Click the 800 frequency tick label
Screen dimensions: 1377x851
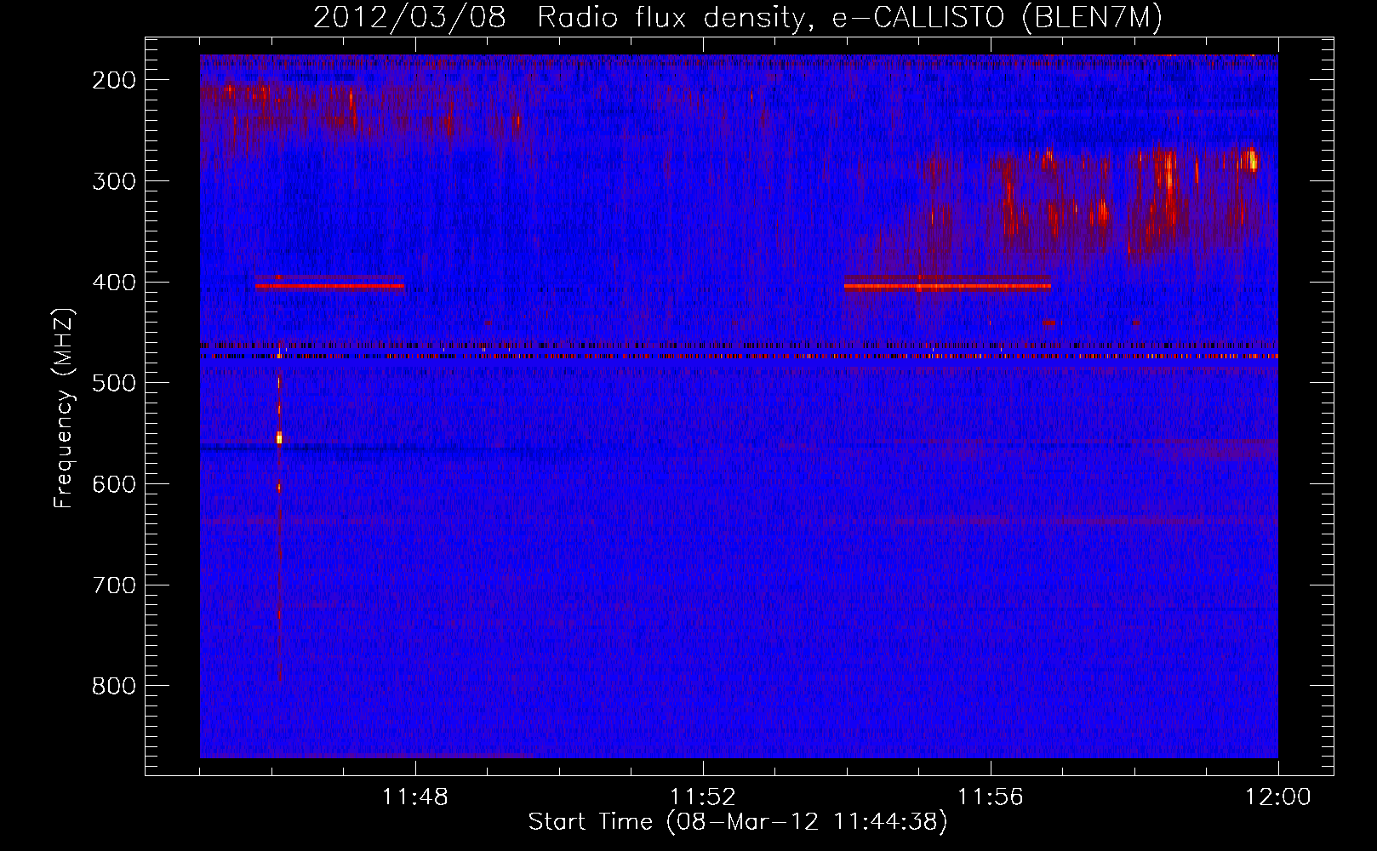click(113, 686)
